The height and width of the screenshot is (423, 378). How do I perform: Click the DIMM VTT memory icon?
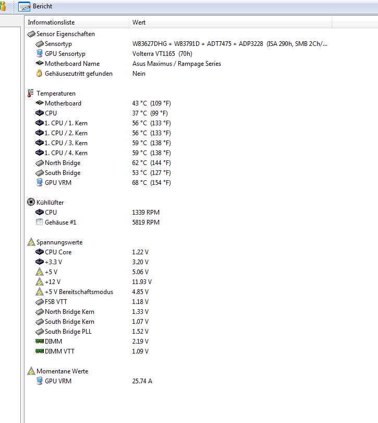40,351
